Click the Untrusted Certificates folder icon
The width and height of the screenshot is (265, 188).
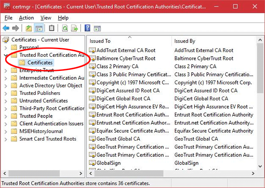pos(14,101)
